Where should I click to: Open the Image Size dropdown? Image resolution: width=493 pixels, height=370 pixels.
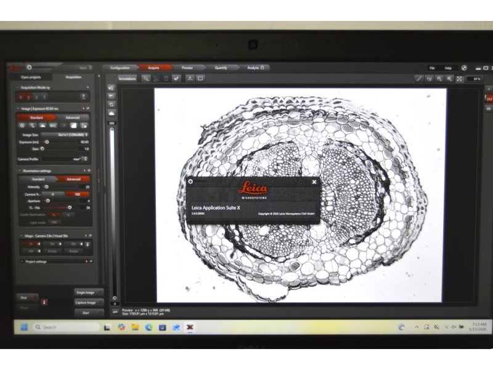[65, 134]
